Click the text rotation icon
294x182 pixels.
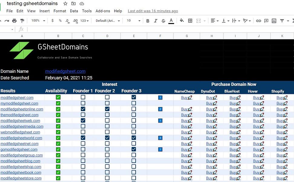point(245,20)
